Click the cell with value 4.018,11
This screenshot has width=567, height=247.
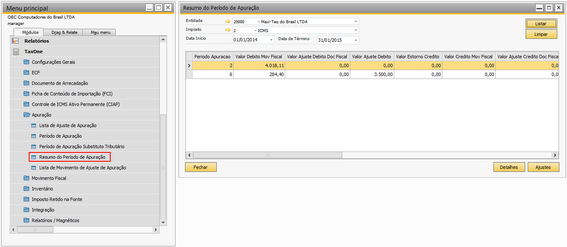[259, 65]
